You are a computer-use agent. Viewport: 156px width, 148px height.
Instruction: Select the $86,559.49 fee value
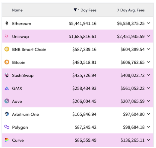pos(86,140)
